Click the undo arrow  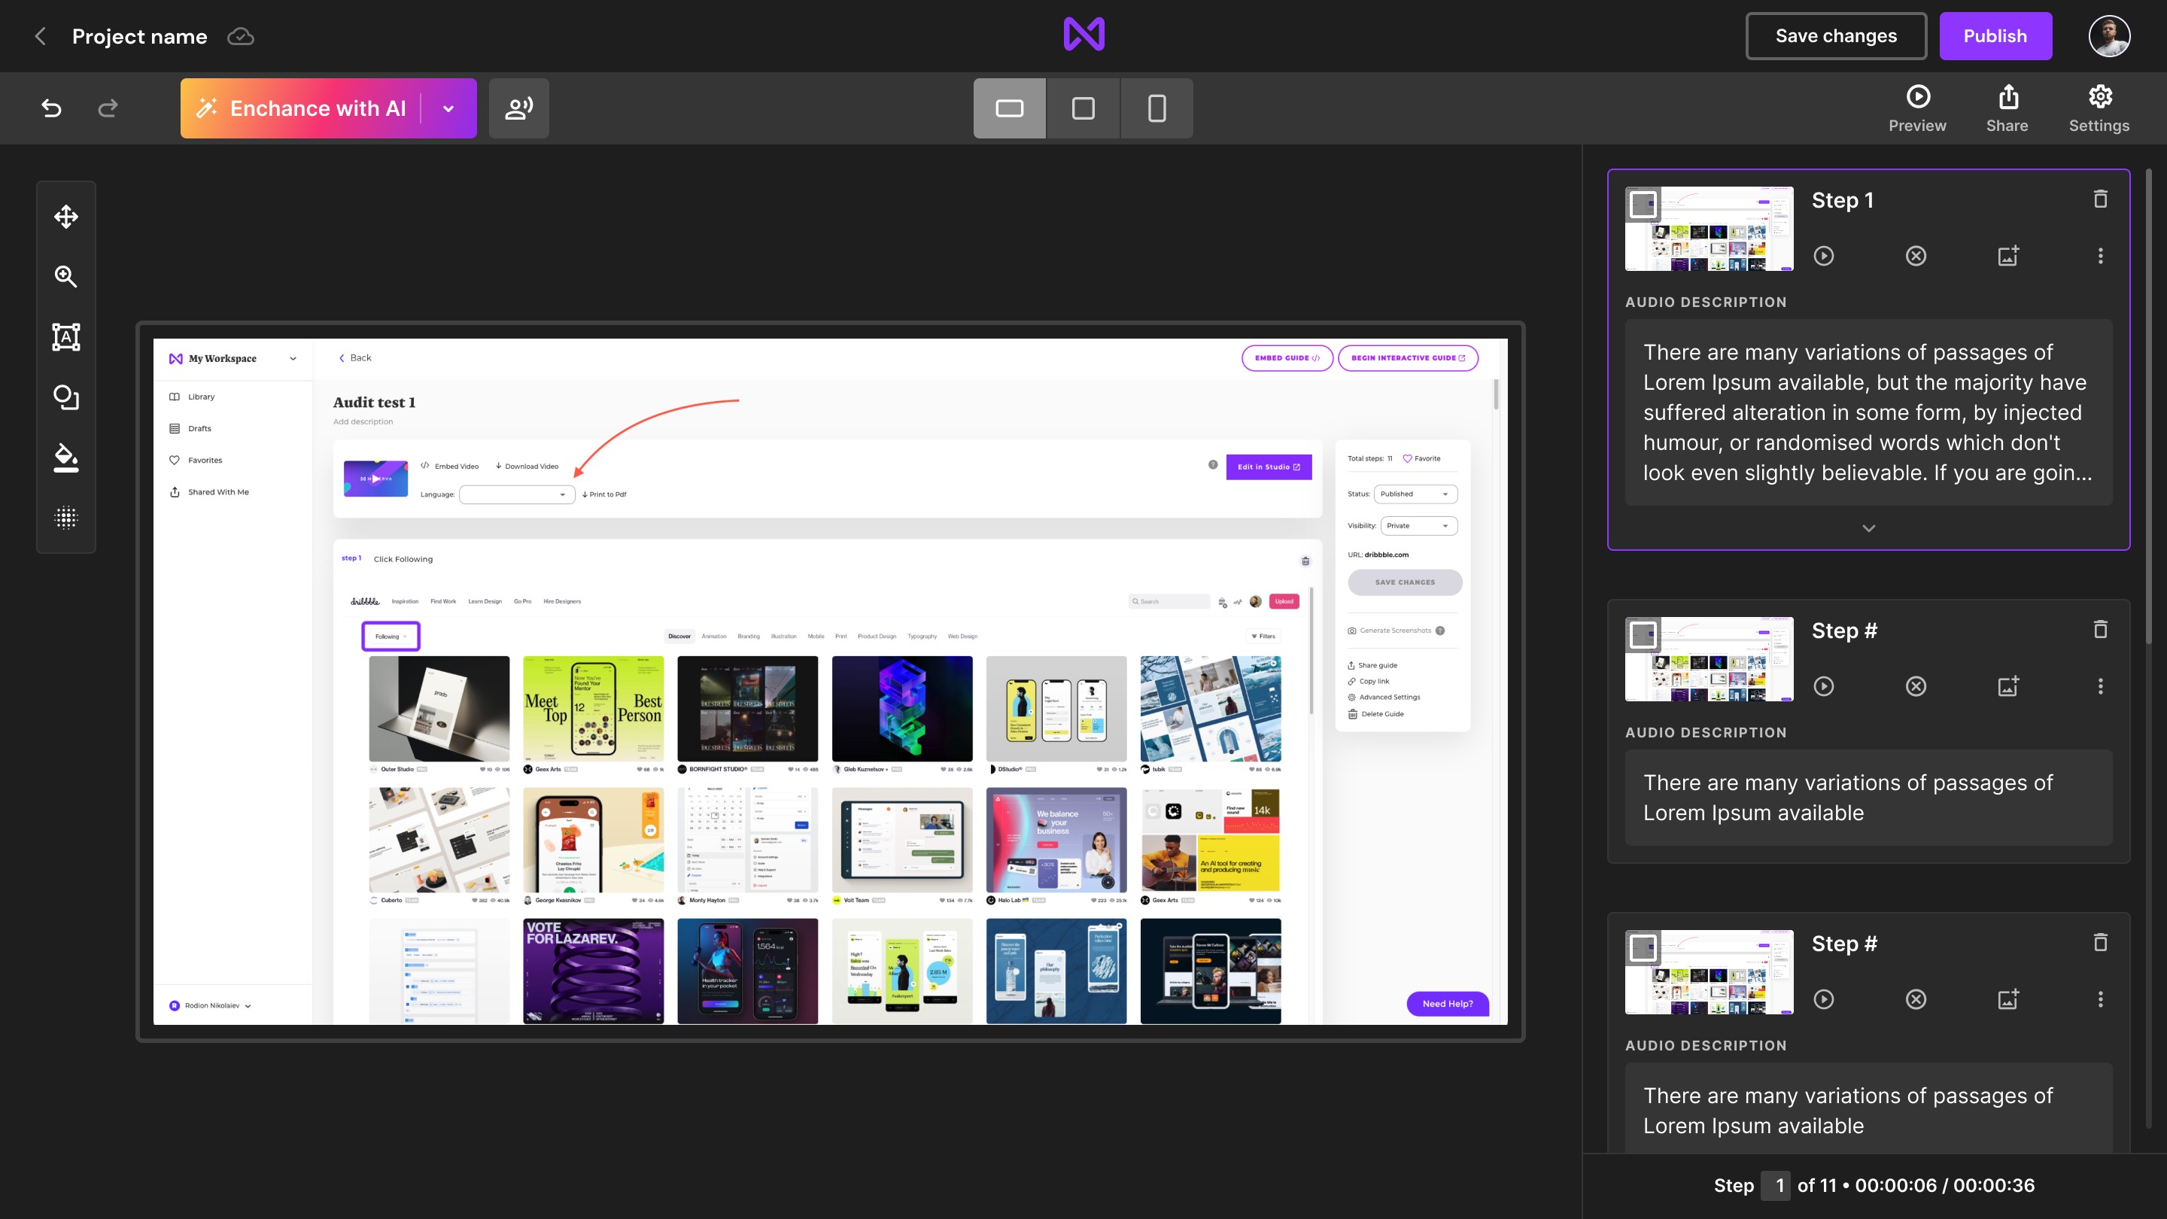click(51, 108)
